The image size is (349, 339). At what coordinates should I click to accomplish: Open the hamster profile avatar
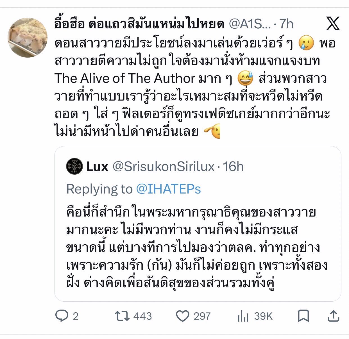27,37
